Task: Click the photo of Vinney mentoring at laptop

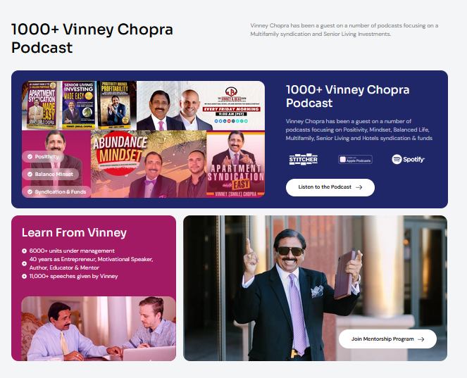Action: pyautogui.click(x=99, y=329)
